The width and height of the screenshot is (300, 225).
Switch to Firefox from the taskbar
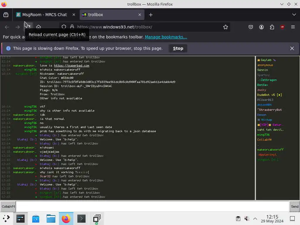pos(66,219)
